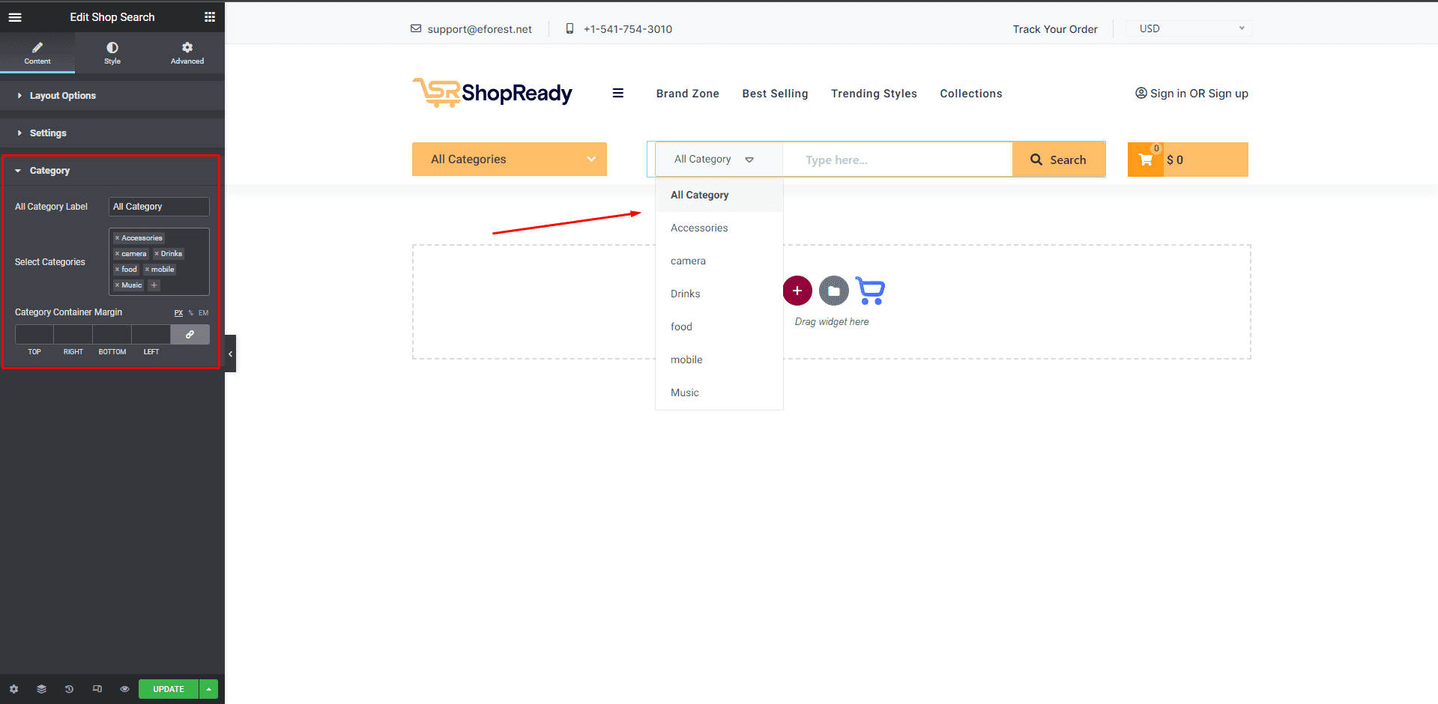Click the orange Search button
Screen dimensions: 1438x704
(x=1058, y=160)
